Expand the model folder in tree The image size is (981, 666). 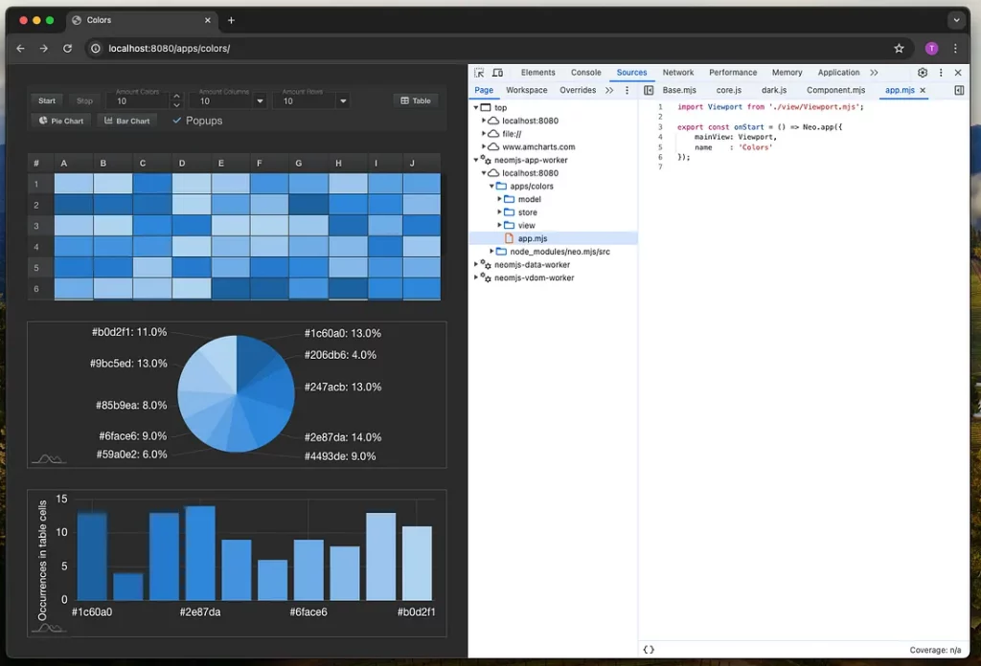[500, 199]
